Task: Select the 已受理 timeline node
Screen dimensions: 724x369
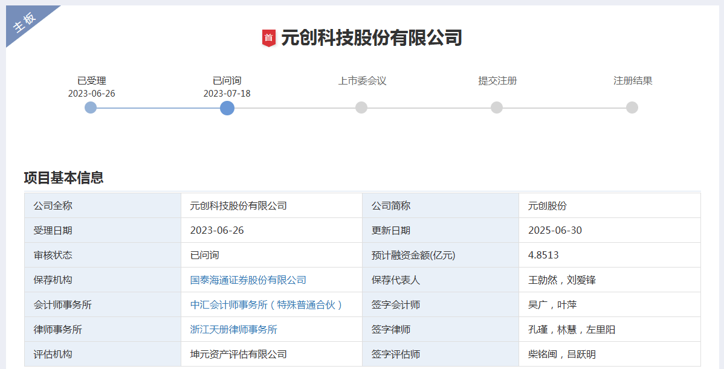Action: 91,108
